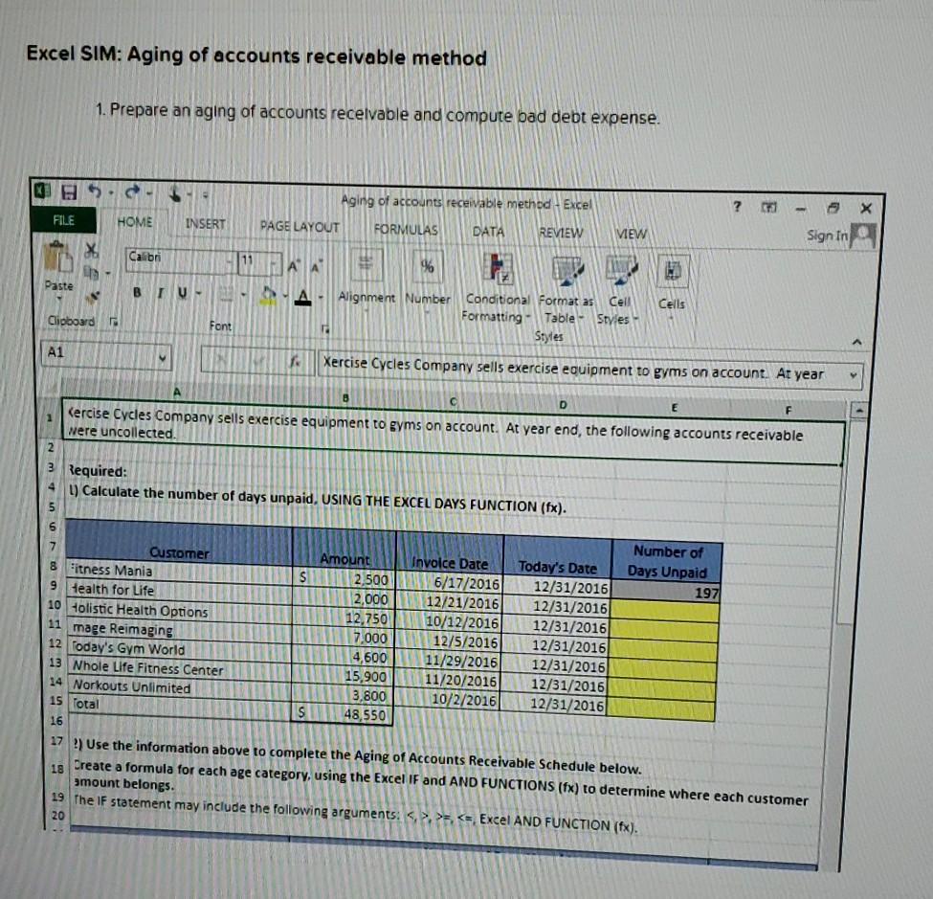
Task: Switch to the FORMULAS ribbon tab
Action: [405, 231]
